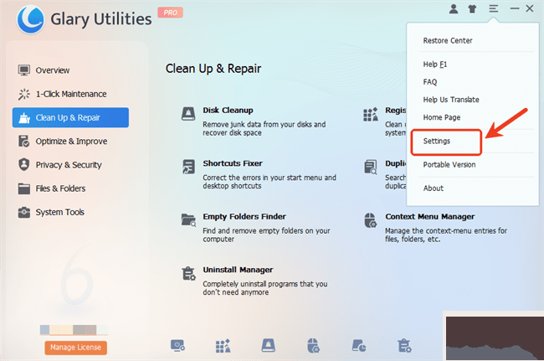Click bottom bar disk-with-pie-chart icon
544x361 pixels.
click(359, 346)
